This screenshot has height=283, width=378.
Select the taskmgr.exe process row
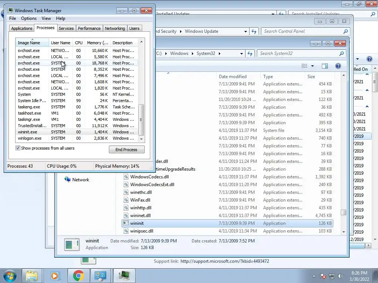pyautogui.click(x=77, y=119)
